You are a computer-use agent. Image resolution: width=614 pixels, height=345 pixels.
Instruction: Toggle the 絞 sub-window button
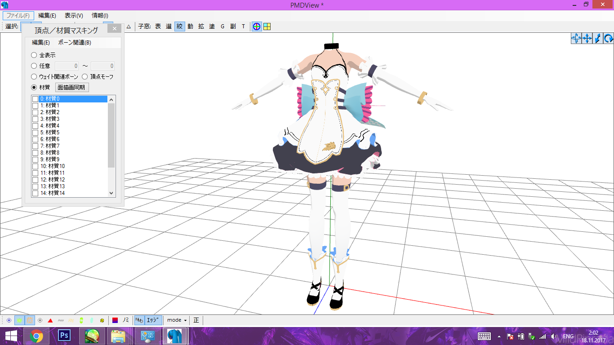pyautogui.click(x=180, y=27)
